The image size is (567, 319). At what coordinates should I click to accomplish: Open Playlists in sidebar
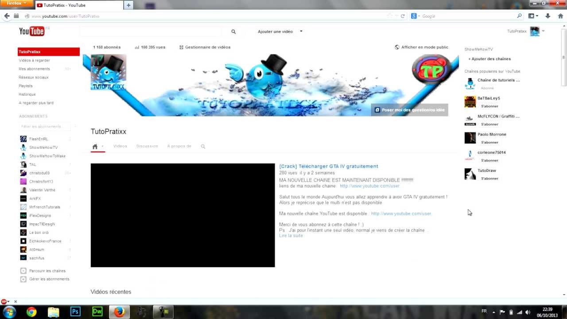26,86
